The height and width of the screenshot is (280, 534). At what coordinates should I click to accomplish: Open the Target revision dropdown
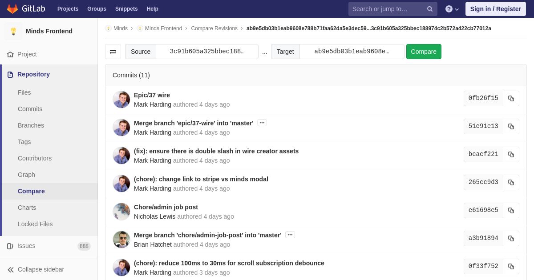[x=352, y=52]
